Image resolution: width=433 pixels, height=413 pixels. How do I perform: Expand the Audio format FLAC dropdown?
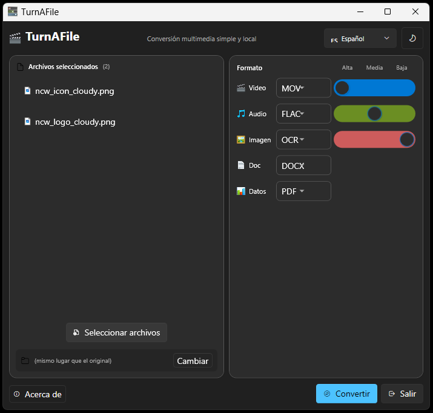click(x=303, y=114)
